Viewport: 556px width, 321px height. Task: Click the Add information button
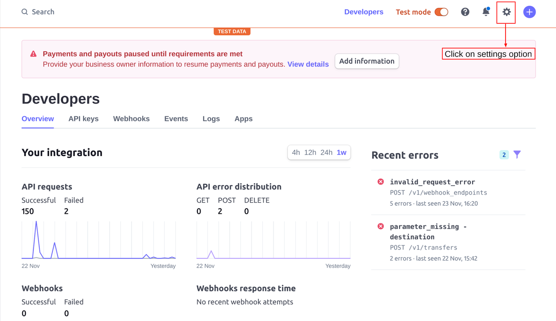pyautogui.click(x=367, y=61)
